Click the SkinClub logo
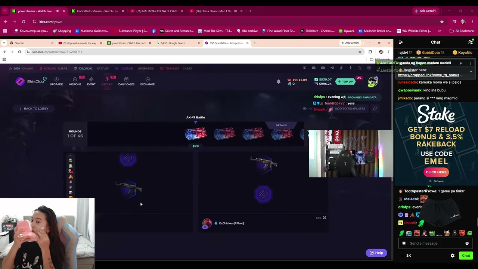Screen dimensions: 478x269 point(31,81)
